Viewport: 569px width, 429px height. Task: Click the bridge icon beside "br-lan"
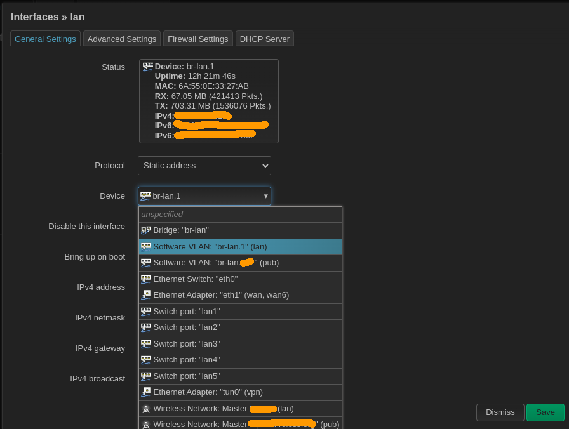[146, 230]
